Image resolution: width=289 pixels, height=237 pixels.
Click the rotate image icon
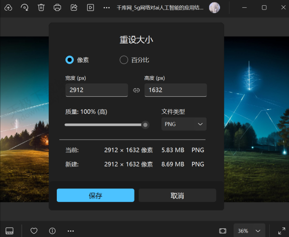pos(25,8)
